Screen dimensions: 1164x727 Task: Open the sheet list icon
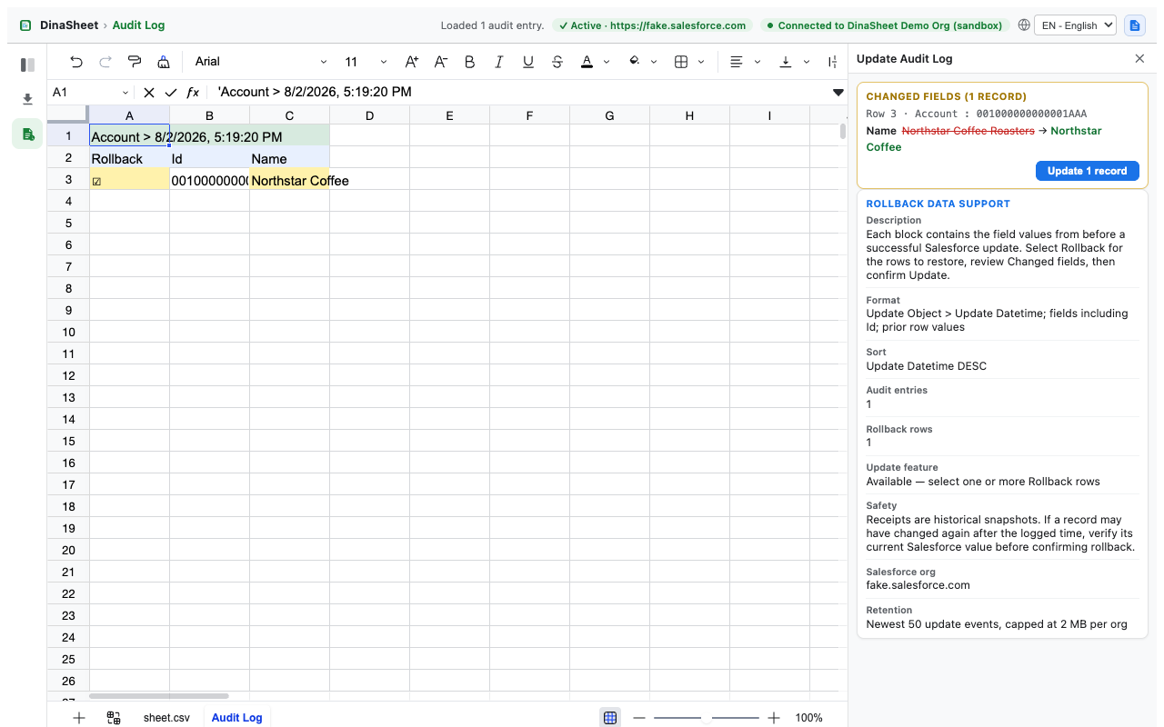click(x=114, y=718)
